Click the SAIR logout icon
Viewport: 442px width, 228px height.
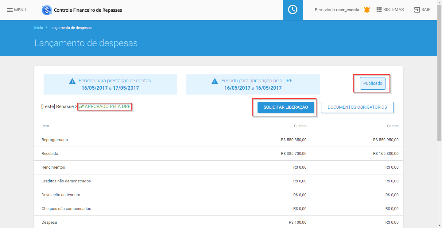(417, 10)
